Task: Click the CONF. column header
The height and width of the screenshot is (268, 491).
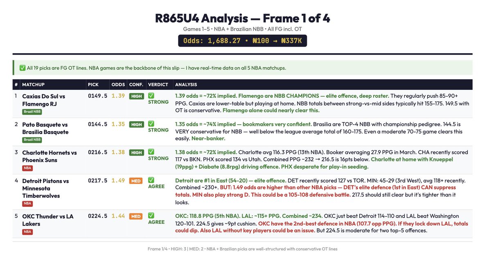Action: pyautogui.click(x=136, y=85)
